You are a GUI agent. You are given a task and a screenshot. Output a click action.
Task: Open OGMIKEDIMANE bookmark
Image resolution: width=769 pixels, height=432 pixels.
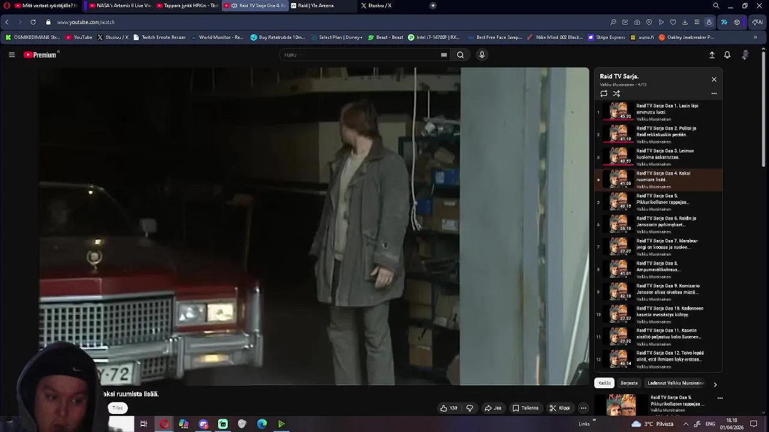point(32,37)
